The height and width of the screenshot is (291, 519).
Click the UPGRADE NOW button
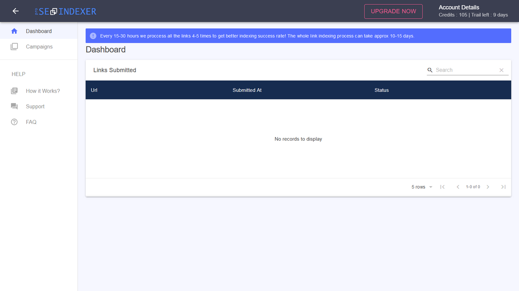(x=393, y=11)
